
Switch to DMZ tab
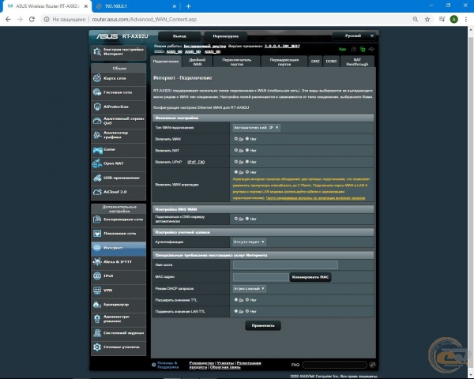click(315, 62)
